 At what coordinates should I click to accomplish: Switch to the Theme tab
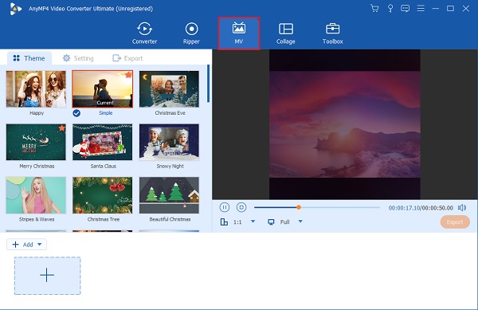(29, 58)
